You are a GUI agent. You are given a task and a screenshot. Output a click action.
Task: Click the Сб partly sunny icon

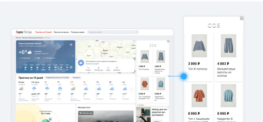coord(73,88)
